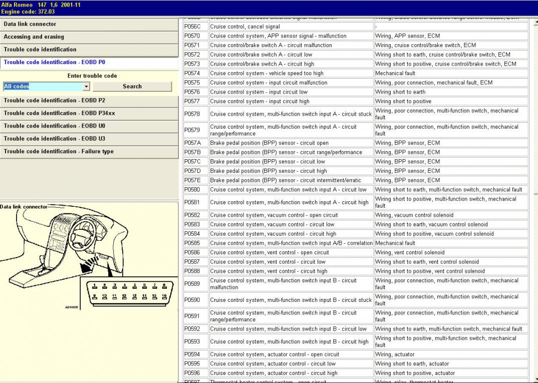538x383 pixels.
Task: Select Trouble code identification - EOBD P0
Action: point(89,63)
